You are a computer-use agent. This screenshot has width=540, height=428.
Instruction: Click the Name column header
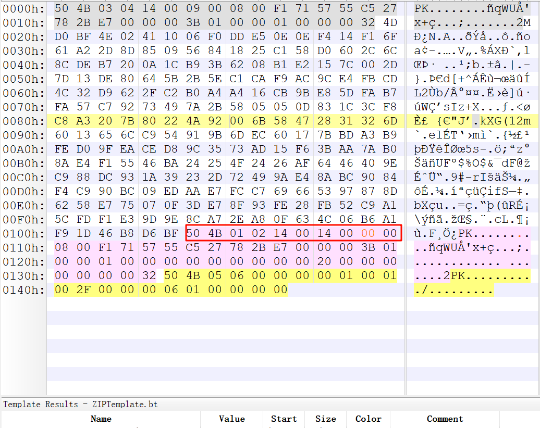[x=101, y=419]
